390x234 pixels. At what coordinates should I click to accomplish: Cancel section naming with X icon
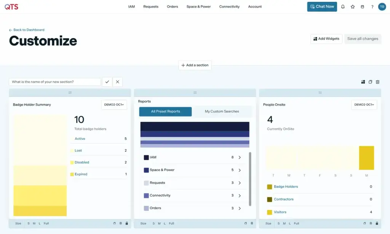(x=118, y=82)
